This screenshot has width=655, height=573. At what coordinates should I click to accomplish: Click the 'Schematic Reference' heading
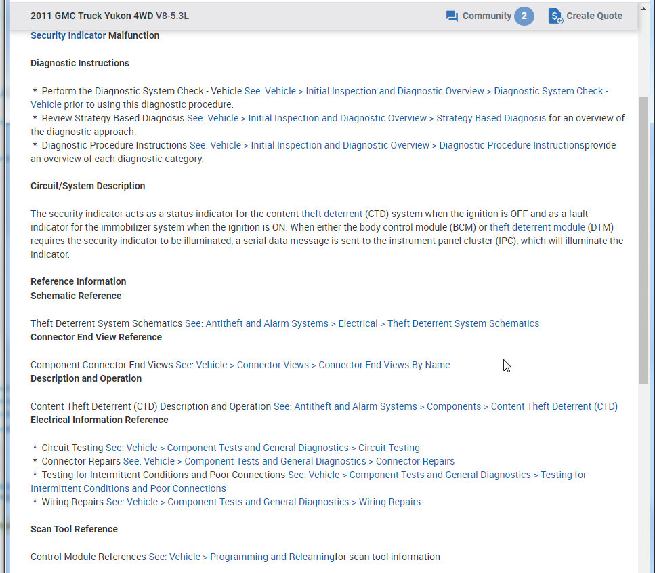[76, 296]
